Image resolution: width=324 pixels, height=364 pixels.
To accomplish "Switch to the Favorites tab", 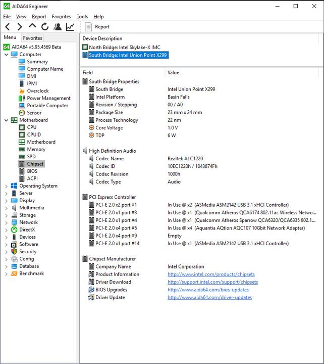I will point(32,38).
